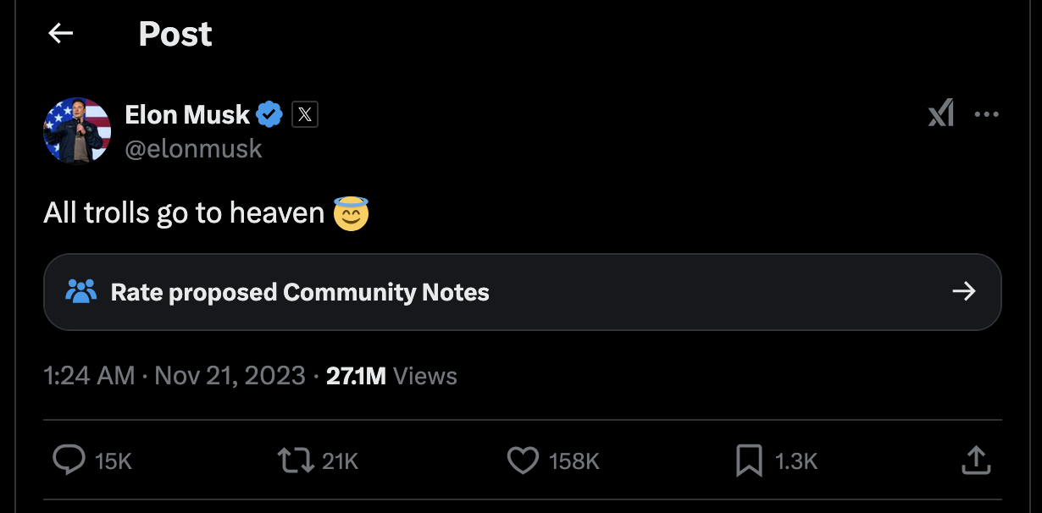Visit the @elonmusk handle link
Image resolution: width=1042 pixels, height=513 pixels.
tap(194, 149)
